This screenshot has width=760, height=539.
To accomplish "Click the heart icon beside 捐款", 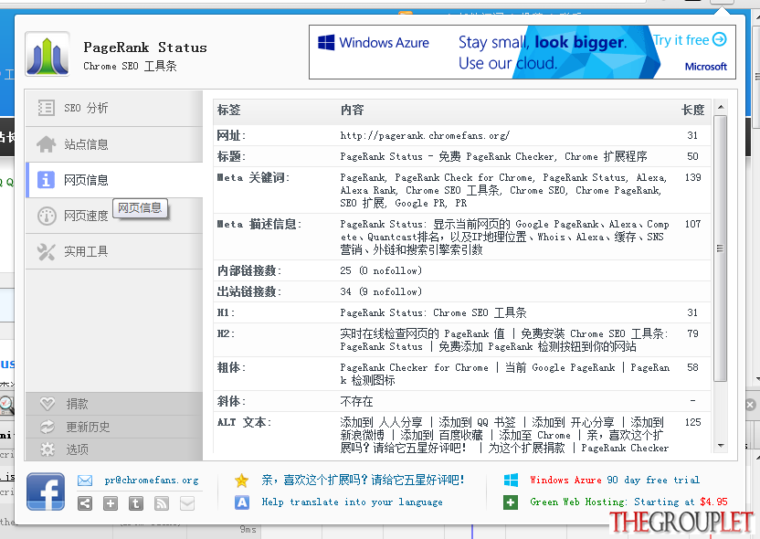I will pyautogui.click(x=47, y=403).
